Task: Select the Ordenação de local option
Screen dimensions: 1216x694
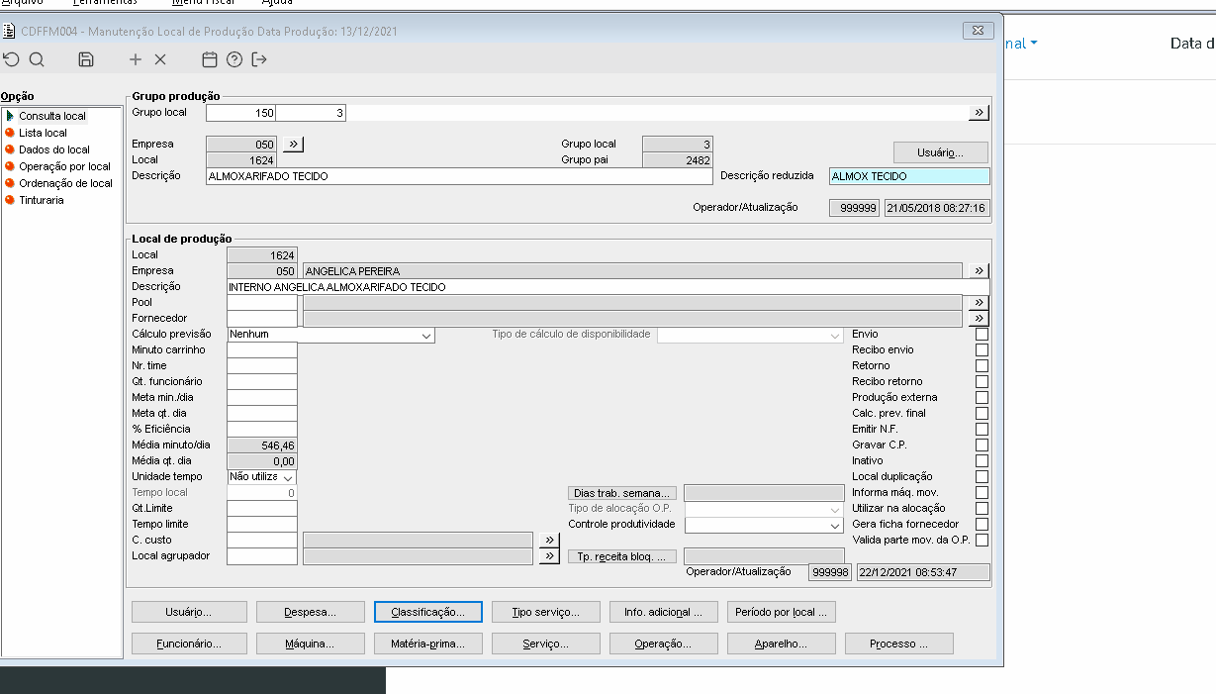Action: tap(65, 183)
